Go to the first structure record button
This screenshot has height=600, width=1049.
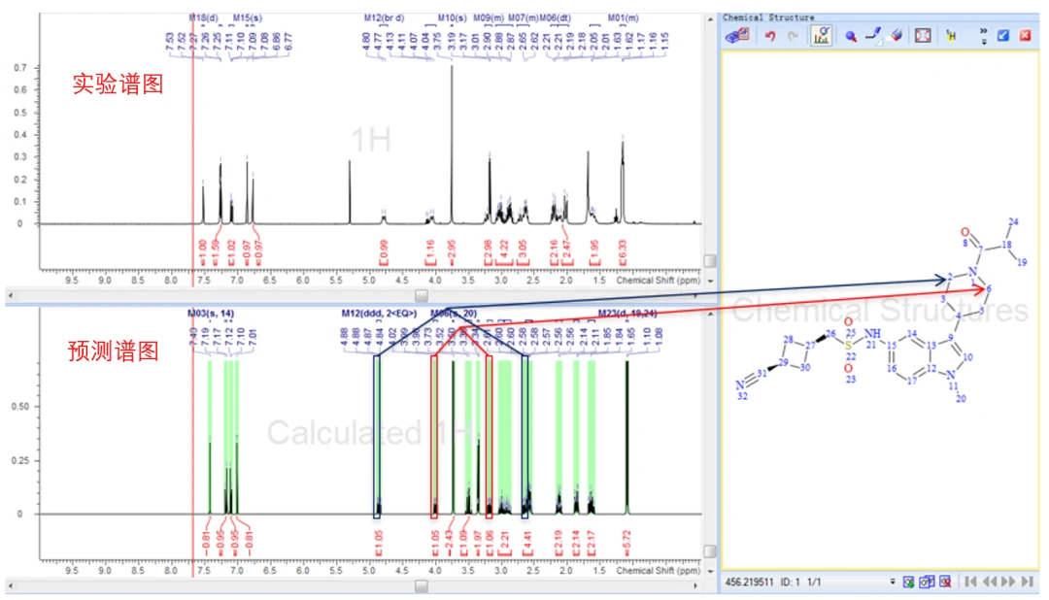click(x=970, y=582)
